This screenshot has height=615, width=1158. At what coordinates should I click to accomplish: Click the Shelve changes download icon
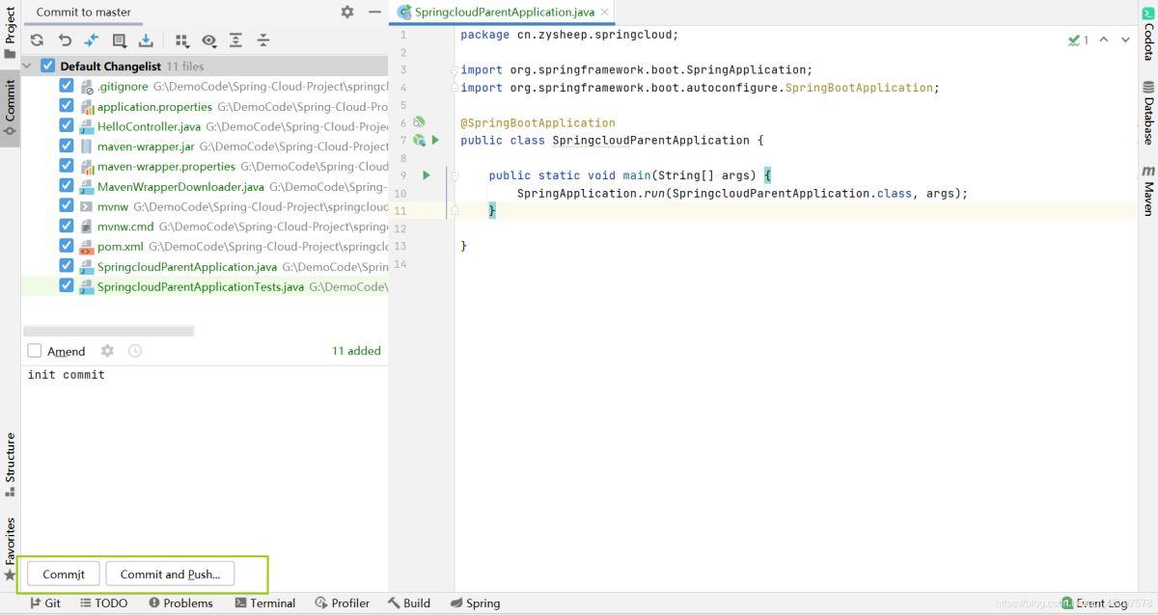[x=146, y=40]
